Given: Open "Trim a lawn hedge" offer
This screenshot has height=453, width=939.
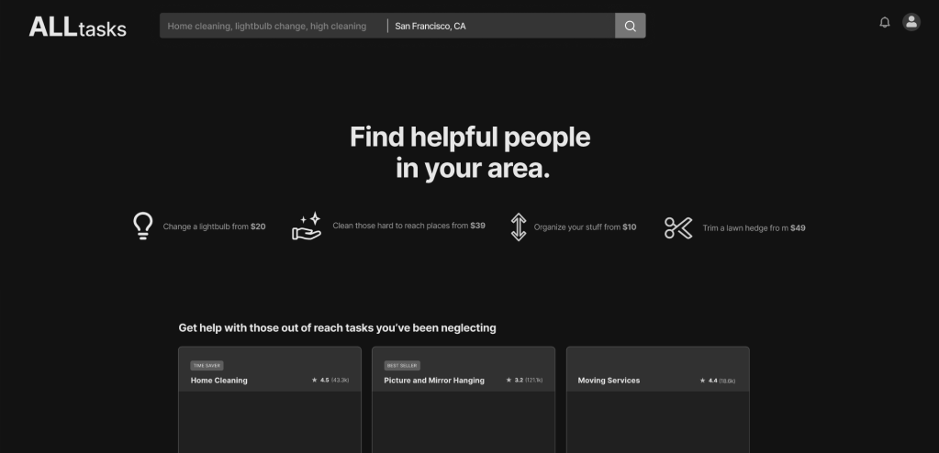Looking at the screenshot, I should click(x=754, y=227).
